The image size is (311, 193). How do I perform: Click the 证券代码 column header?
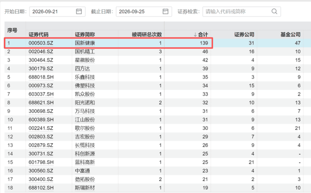coord(38,35)
